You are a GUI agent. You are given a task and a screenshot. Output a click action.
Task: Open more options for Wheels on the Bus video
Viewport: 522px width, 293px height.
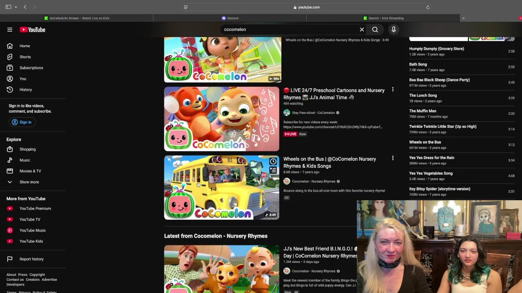click(393, 158)
